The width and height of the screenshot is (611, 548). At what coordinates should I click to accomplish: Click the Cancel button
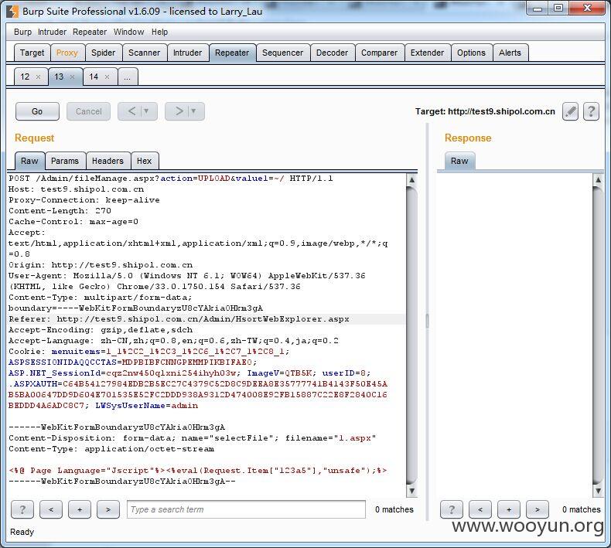(x=88, y=112)
